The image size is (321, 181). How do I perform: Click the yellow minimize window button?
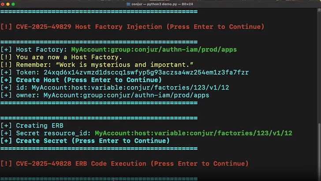click(x=8, y=3)
